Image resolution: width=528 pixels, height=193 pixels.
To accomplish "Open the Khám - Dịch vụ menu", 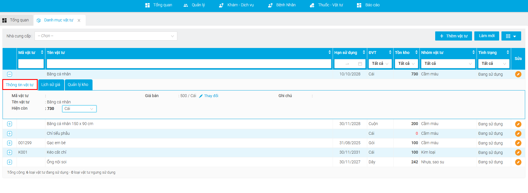I will (236, 5).
